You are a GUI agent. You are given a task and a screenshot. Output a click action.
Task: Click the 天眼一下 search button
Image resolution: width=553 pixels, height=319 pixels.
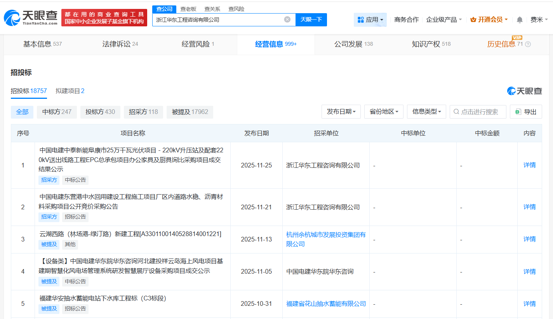(x=311, y=19)
